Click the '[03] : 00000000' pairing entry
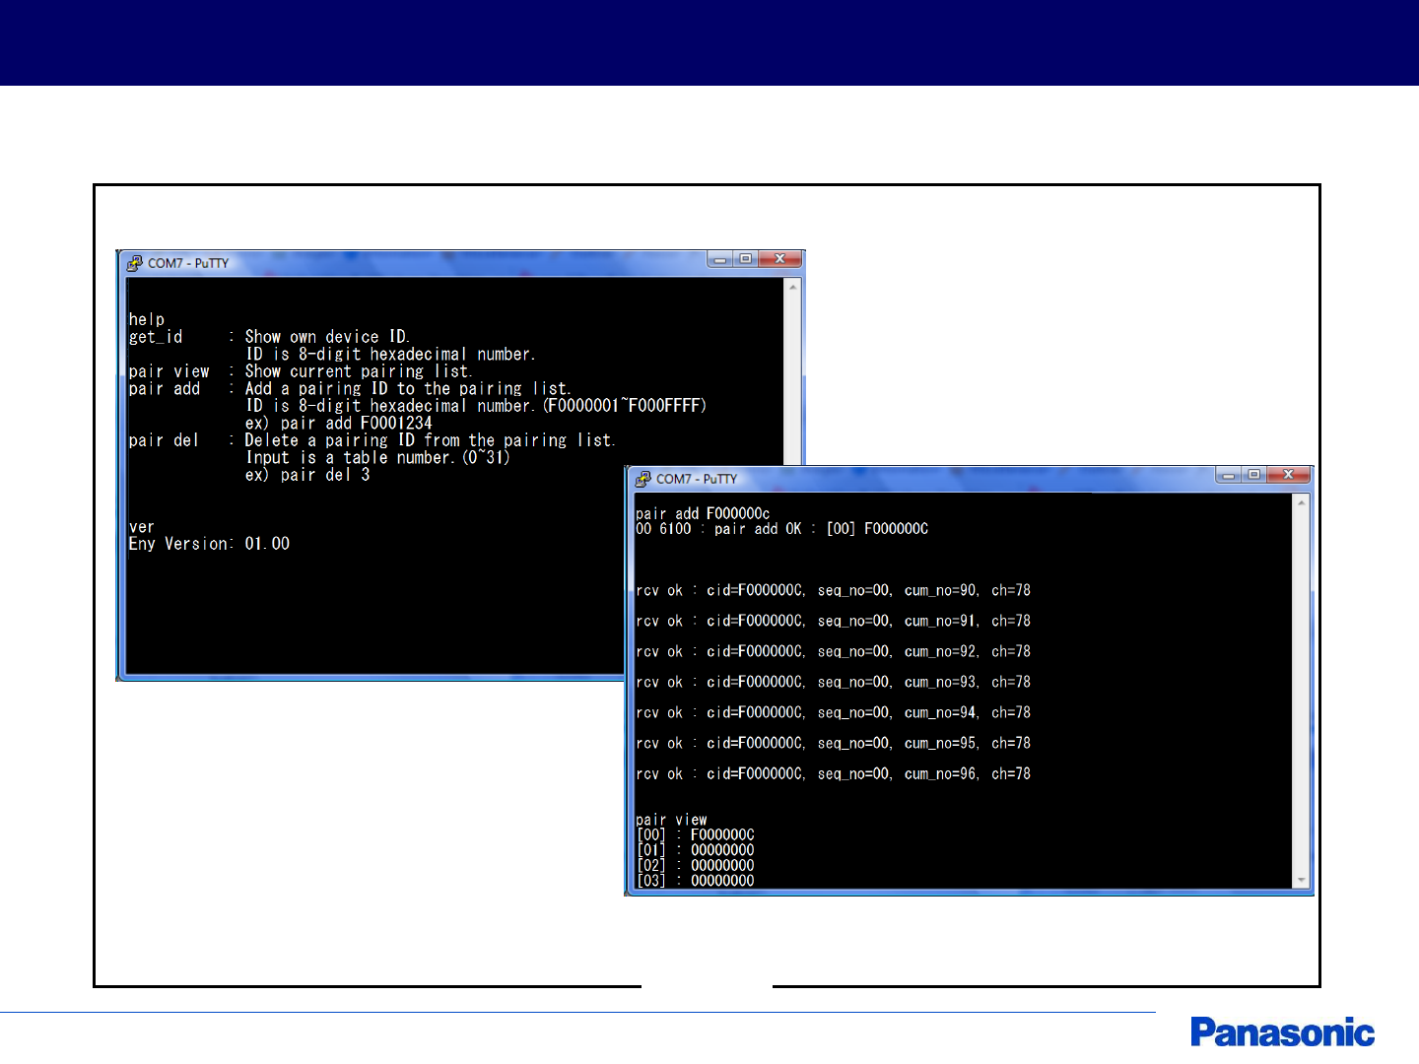Image resolution: width=1419 pixels, height=1064 pixels. tap(696, 881)
